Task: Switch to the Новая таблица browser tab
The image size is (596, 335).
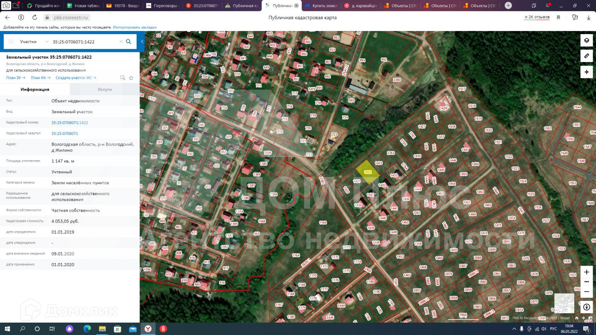Action: (84, 6)
